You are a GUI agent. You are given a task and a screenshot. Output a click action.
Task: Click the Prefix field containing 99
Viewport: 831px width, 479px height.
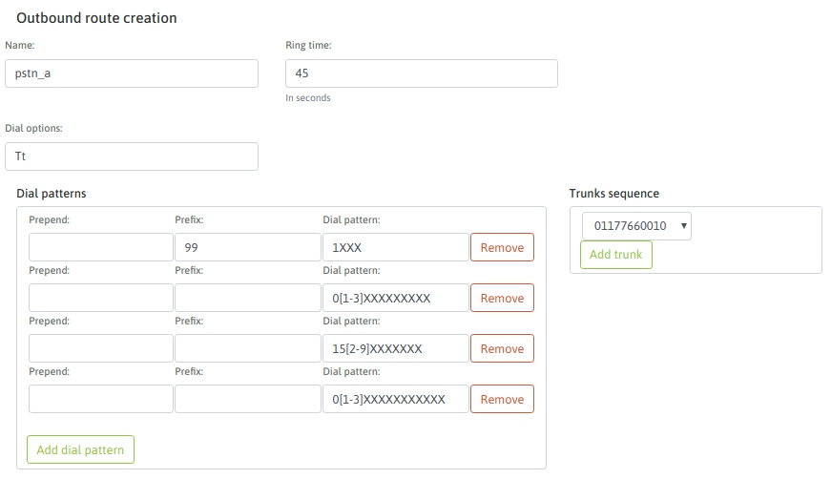(x=248, y=248)
